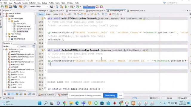Switch to the DBConnection.java tab
Screen dimensions: 191x107
click(x=75, y=11)
